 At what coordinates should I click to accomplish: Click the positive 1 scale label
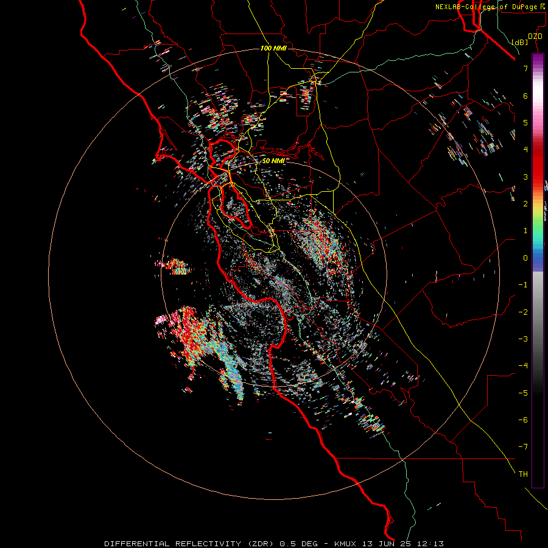(525, 231)
